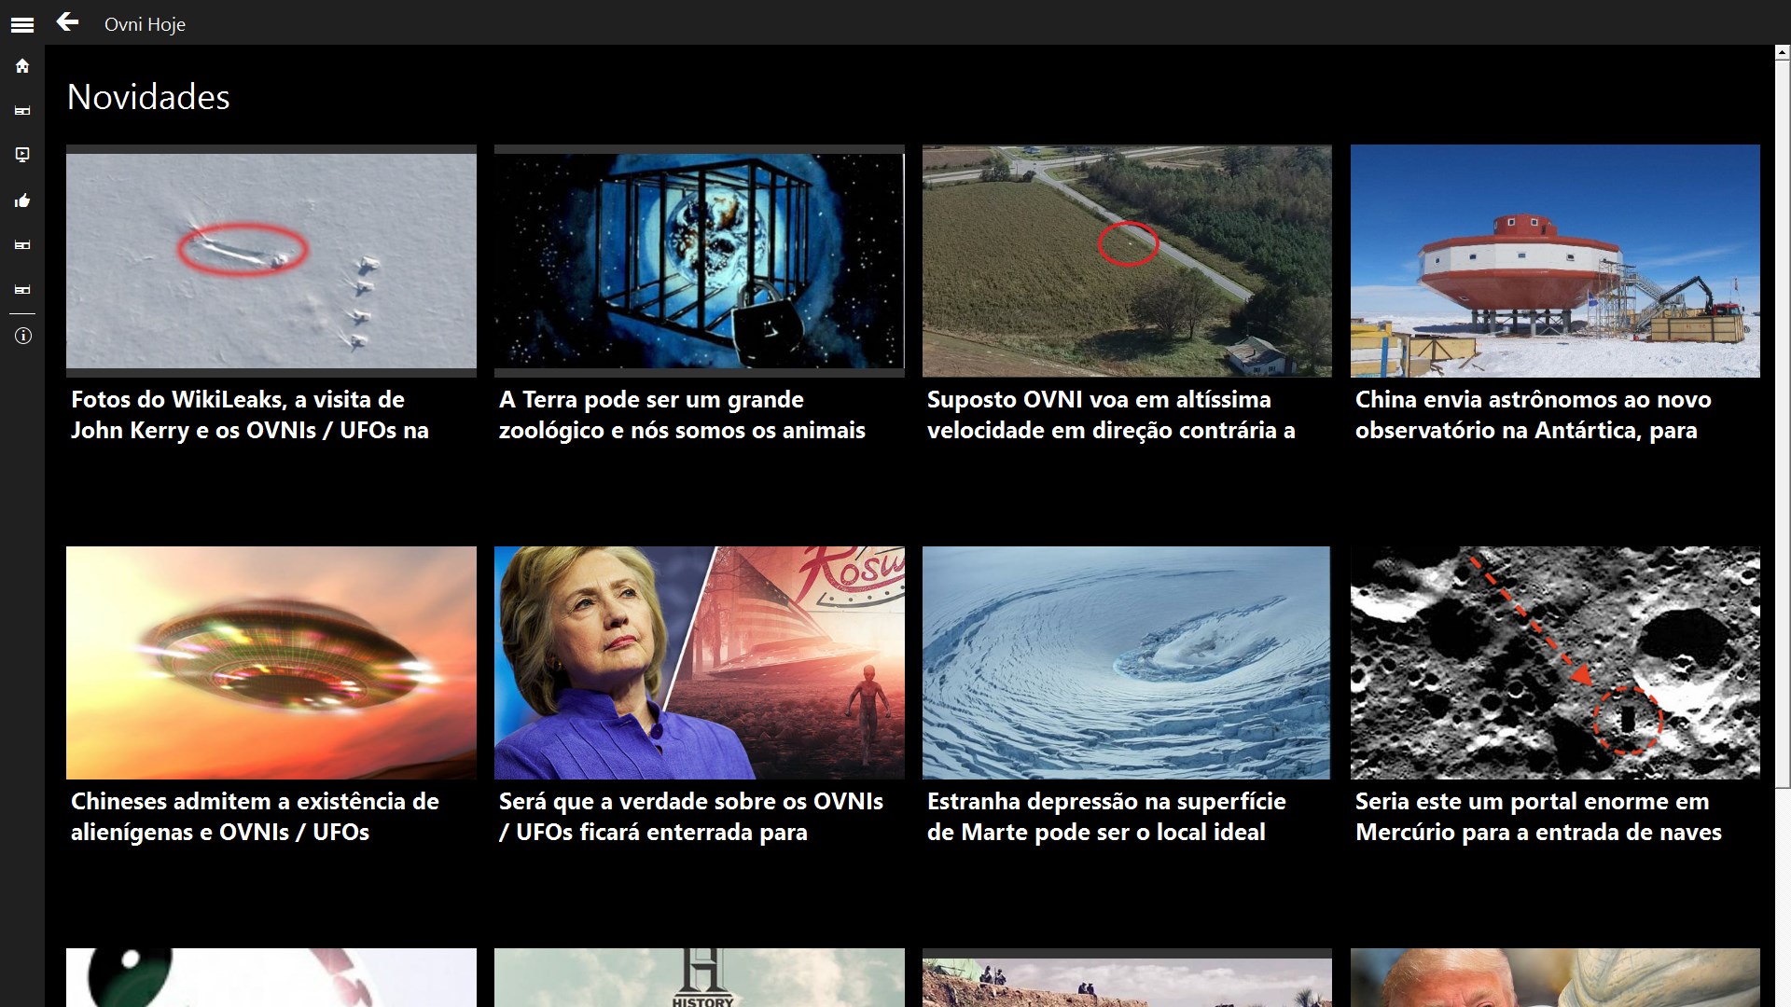Image resolution: width=1791 pixels, height=1007 pixels.
Task: Open WikiLeaks John Kerry OVNIs article thumbnail
Action: coord(271,260)
